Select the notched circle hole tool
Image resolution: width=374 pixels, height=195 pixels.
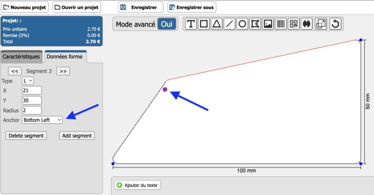pyautogui.click(x=307, y=24)
